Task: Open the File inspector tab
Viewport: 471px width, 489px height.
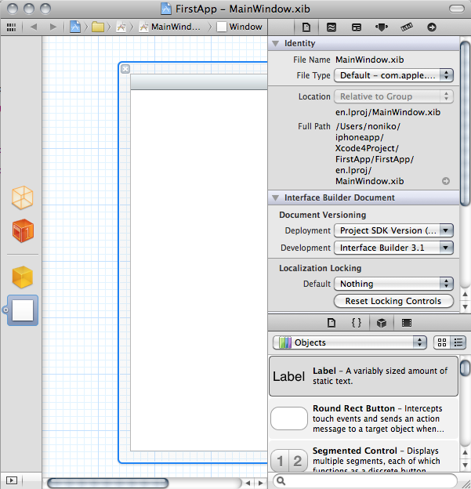Action: pos(306,27)
